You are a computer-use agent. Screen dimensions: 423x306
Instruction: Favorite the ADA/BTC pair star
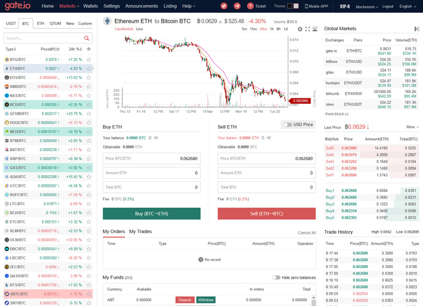89,177
